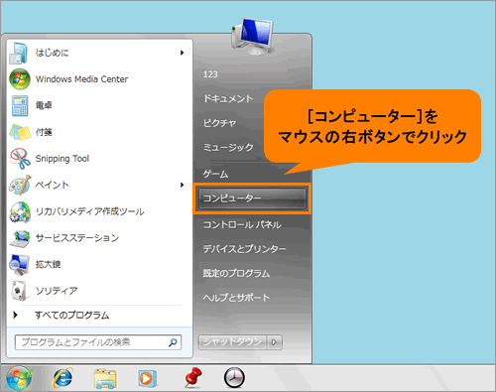Open Windows Explorer folder on taskbar
Viewport: 496px width, 392px height.
point(105,379)
